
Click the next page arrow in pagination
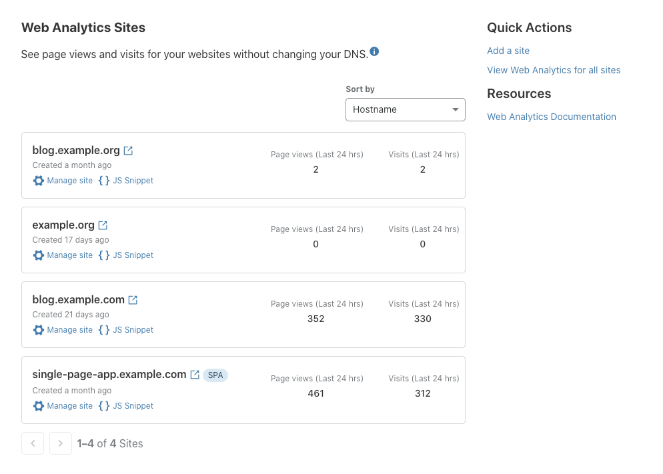point(60,443)
